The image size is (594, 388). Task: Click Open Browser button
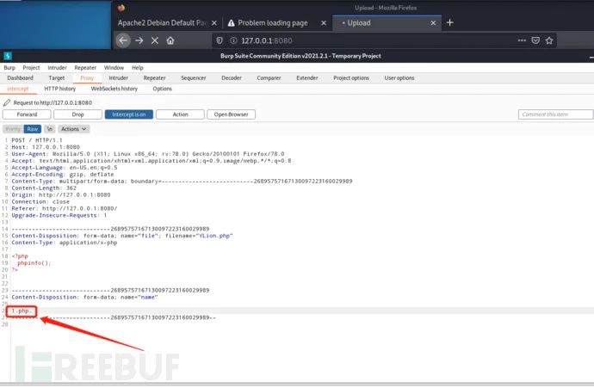coord(231,114)
